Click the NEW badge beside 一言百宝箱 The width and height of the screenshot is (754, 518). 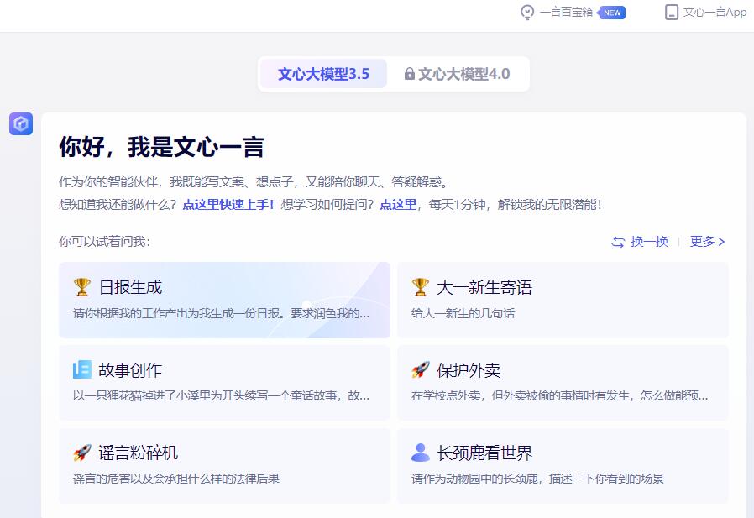(611, 13)
